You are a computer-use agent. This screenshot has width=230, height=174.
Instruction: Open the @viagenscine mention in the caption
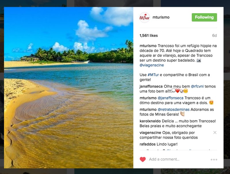coord(152,65)
